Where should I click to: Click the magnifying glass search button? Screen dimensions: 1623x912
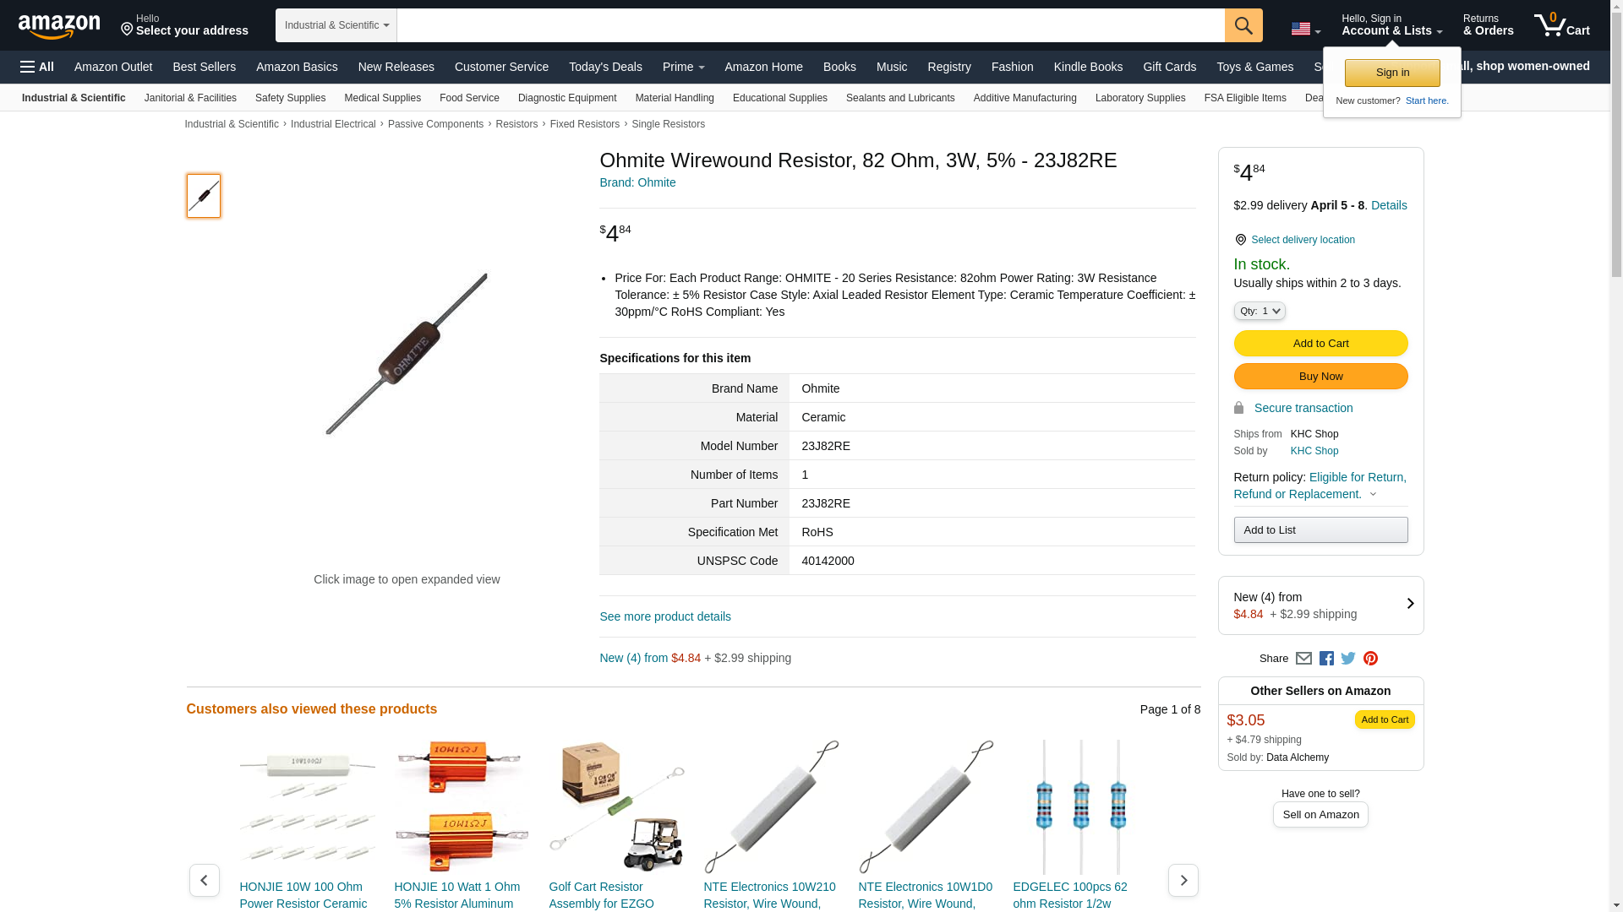[1243, 25]
